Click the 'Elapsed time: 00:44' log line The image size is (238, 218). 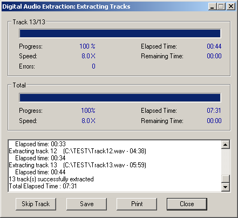click(40, 172)
